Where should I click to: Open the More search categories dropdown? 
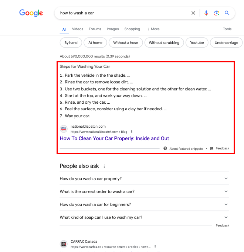click(153, 29)
